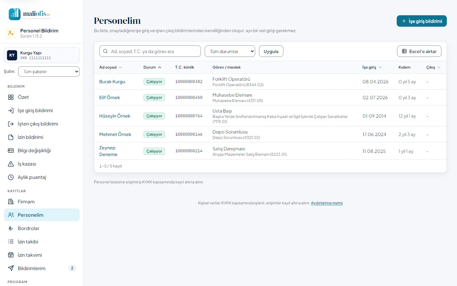Click hire date 01.09.2014

point(374,116)
